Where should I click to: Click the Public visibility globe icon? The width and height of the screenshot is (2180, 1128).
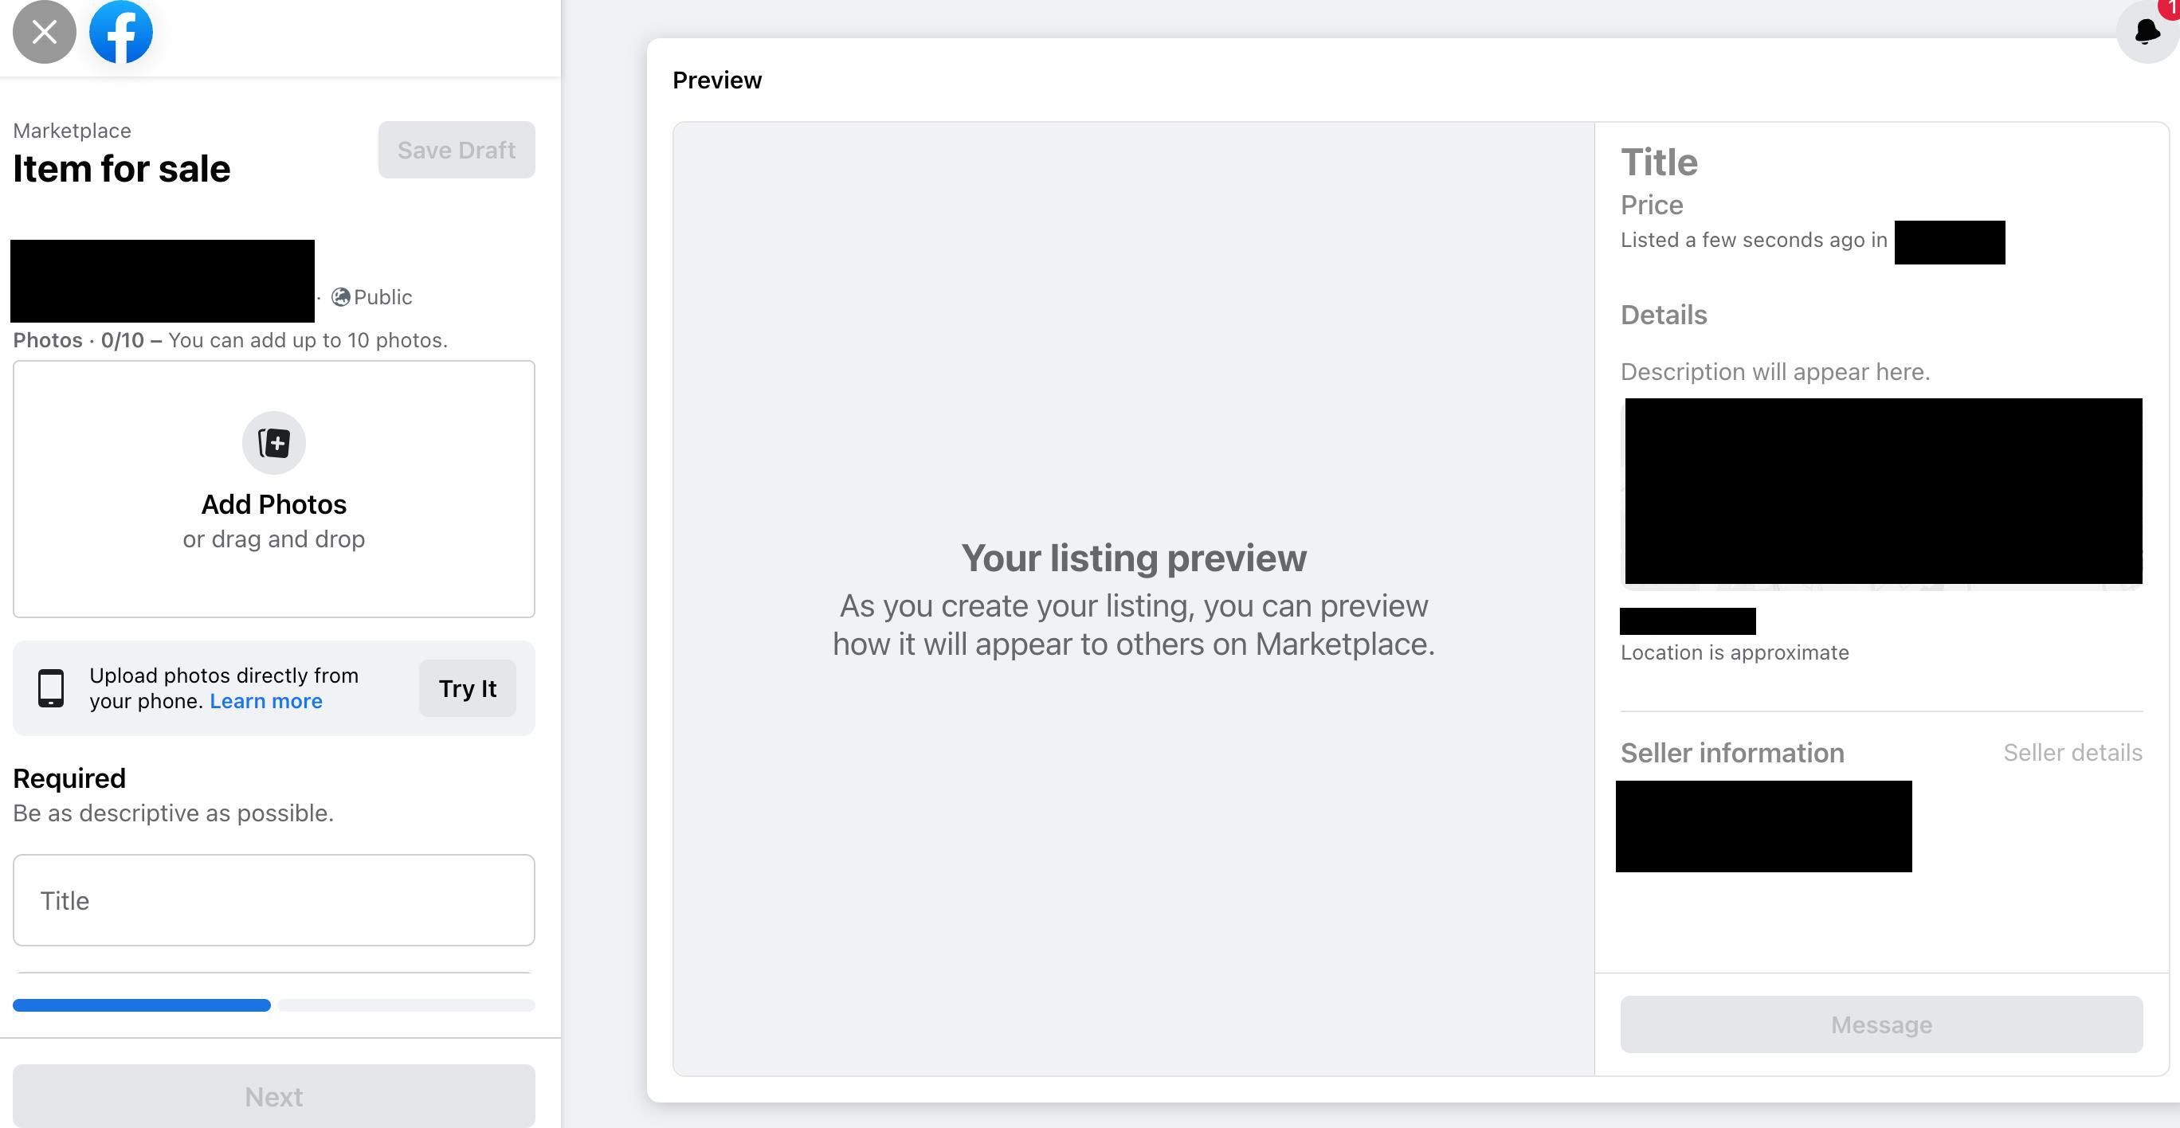pos(338,298)
